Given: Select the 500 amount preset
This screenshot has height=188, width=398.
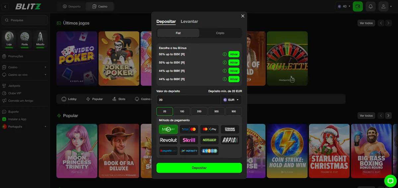Looking at the screenshot, I should coord(217,111).
